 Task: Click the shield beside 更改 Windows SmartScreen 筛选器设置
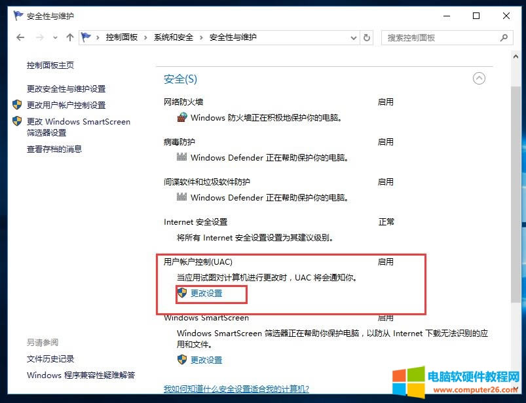[x=16, y=121]
